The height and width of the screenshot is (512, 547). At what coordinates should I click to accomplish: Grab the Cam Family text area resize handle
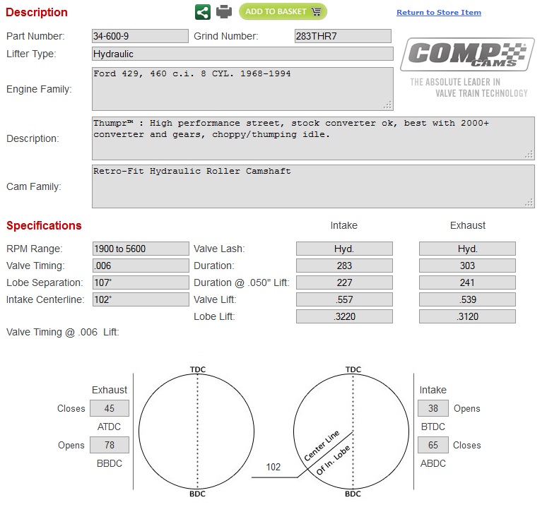coord(529,203)
